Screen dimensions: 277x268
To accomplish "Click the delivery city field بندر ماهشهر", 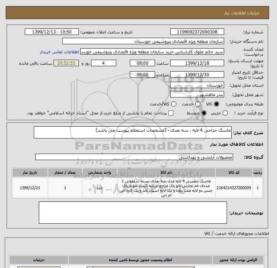I will [x=197, y=95].
